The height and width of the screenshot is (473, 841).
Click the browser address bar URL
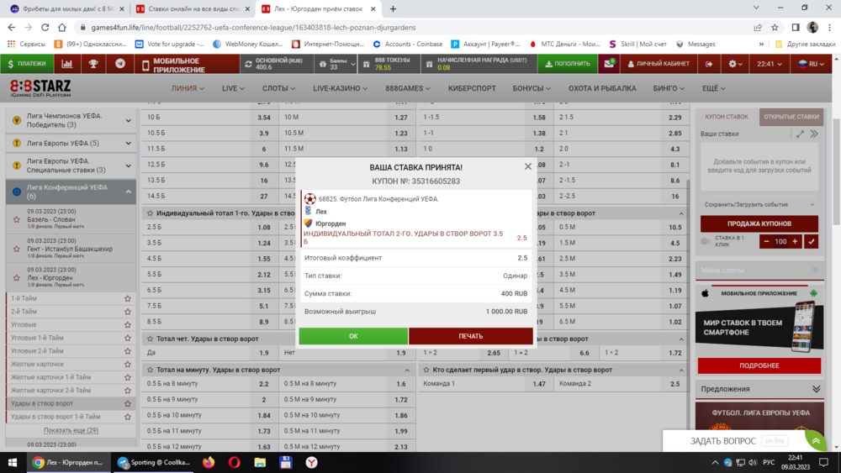pos(253,28)
